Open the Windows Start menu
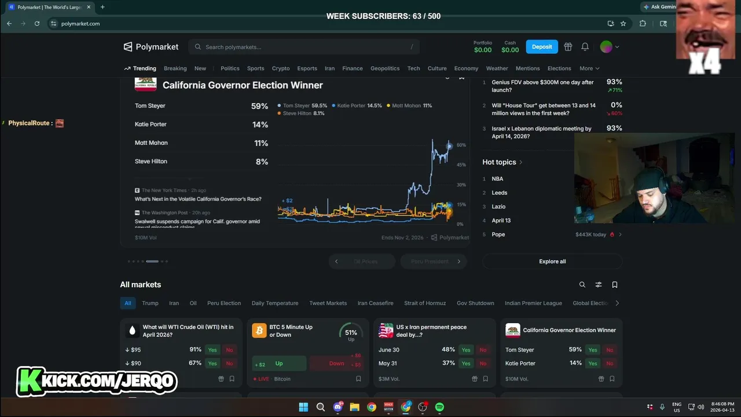This screenshot has width=741, height=417. pyautogui.click(x=303, y=407)
